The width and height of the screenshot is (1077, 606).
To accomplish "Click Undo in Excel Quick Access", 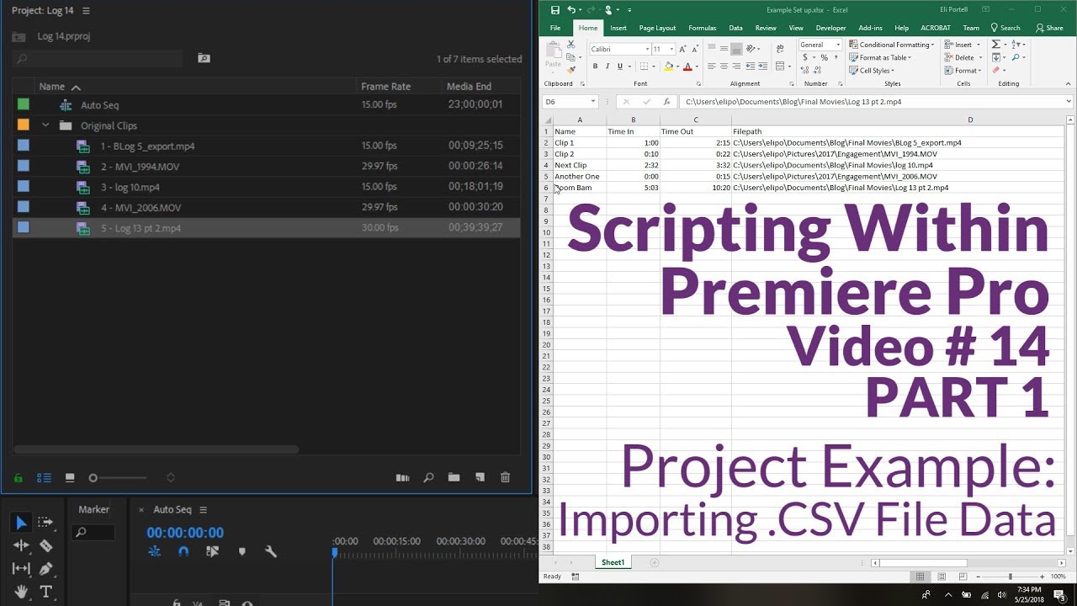I will (x=571, y=9).
